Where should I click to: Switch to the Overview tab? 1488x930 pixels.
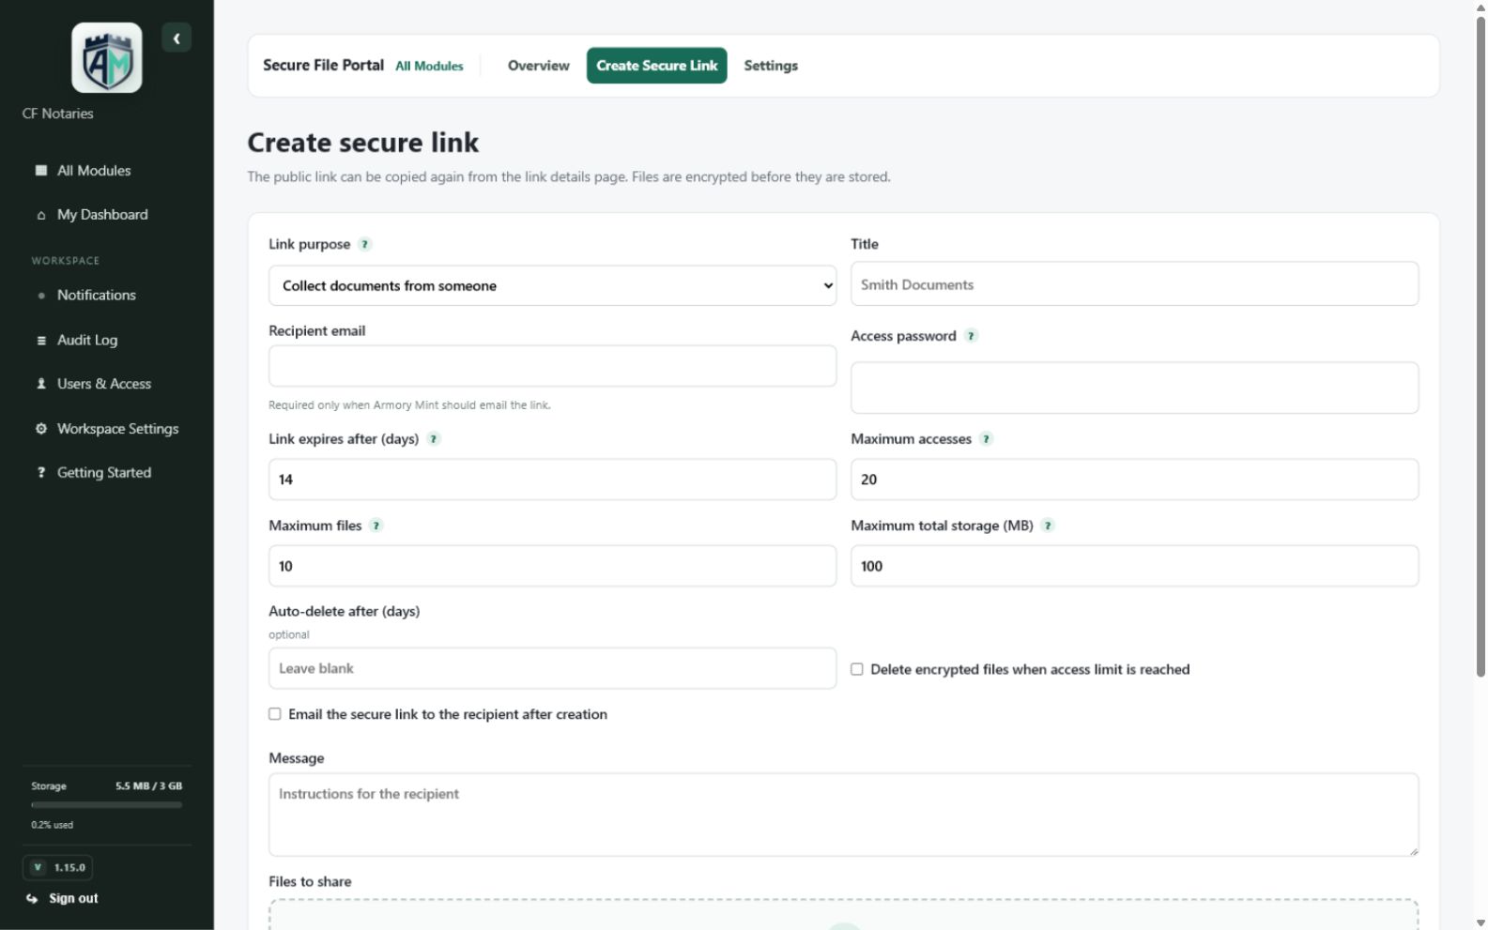pos(539,66)
